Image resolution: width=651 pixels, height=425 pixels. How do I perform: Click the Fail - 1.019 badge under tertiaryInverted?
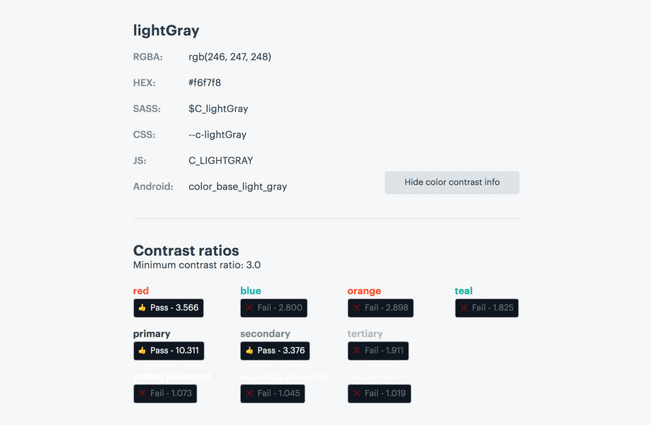(379, 393)
